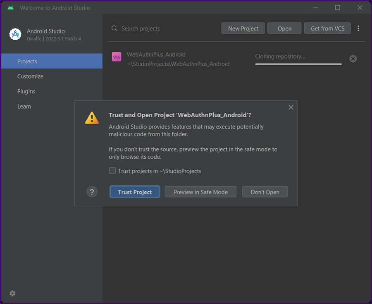Enable Trust projects in StudioProjects checkbox
This screenshot has height=304, width=372.
click(x=112, y=171)
